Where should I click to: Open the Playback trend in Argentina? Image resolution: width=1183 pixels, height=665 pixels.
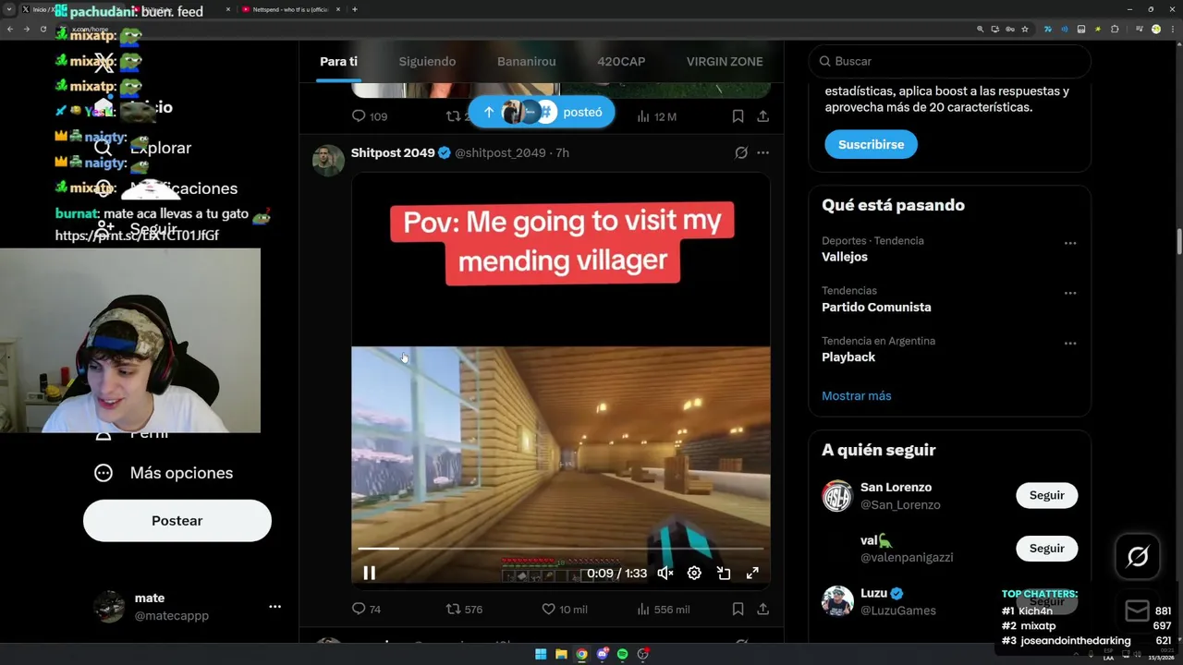(x=848, y=357)
